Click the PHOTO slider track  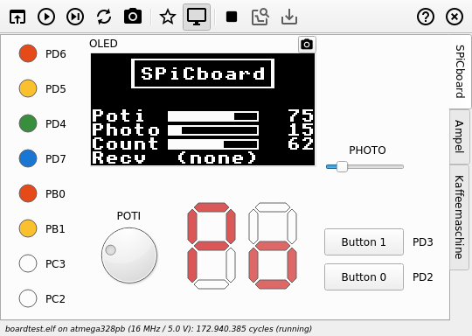pyautogui.click(x=364, y=166)
